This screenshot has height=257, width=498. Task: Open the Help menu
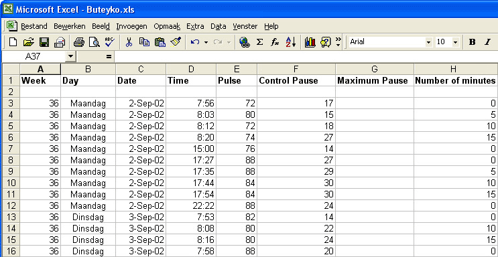coord(271,26)
